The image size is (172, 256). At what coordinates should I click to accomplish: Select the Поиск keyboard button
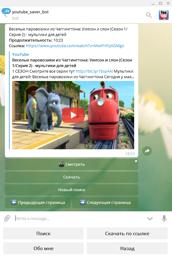[x=43, y=233]
